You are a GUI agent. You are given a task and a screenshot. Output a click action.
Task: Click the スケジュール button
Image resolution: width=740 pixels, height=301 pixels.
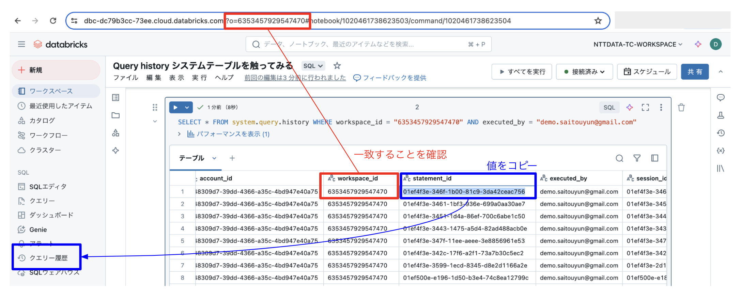pos(647,72)
